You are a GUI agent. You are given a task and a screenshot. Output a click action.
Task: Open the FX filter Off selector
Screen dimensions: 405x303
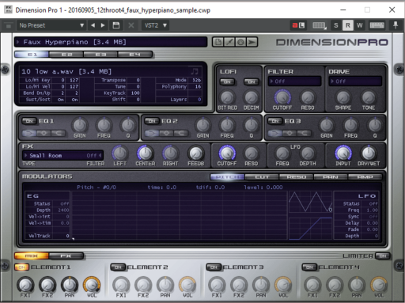94,156
